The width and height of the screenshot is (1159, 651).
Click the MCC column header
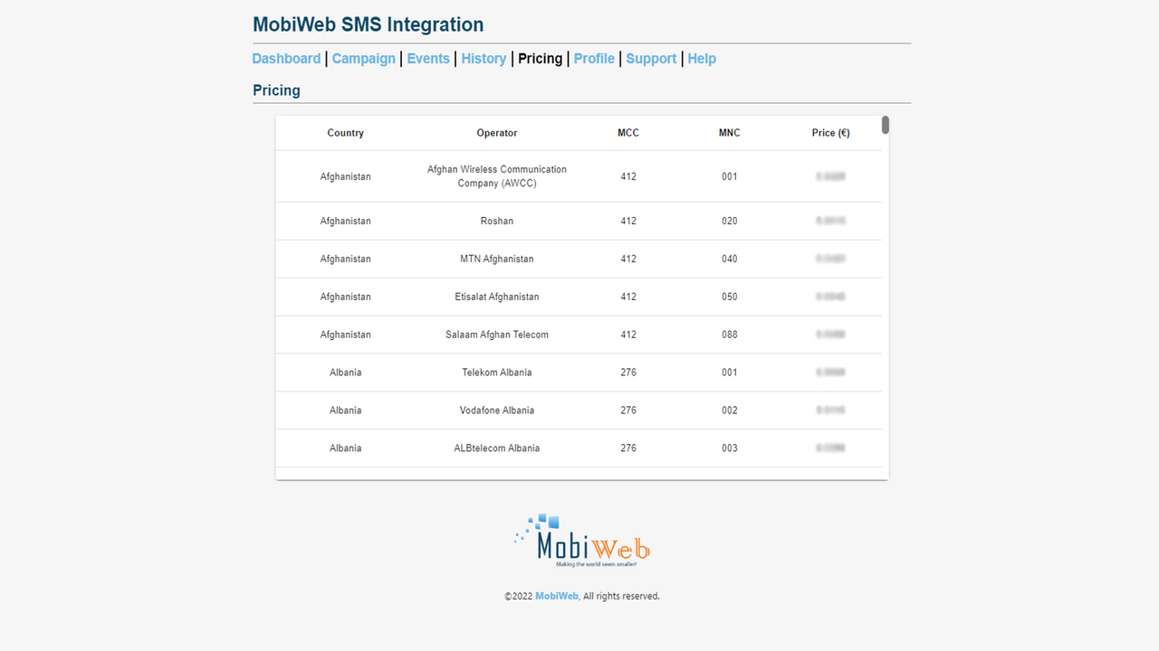click(628, 133)
